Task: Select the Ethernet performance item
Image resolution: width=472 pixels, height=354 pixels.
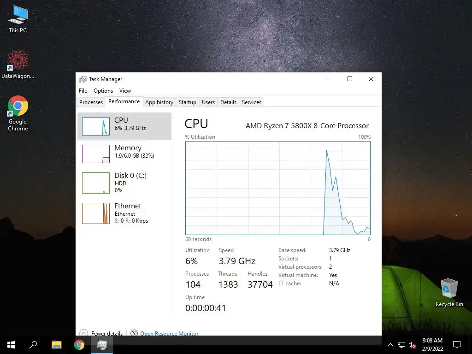Action: point(124,213)
